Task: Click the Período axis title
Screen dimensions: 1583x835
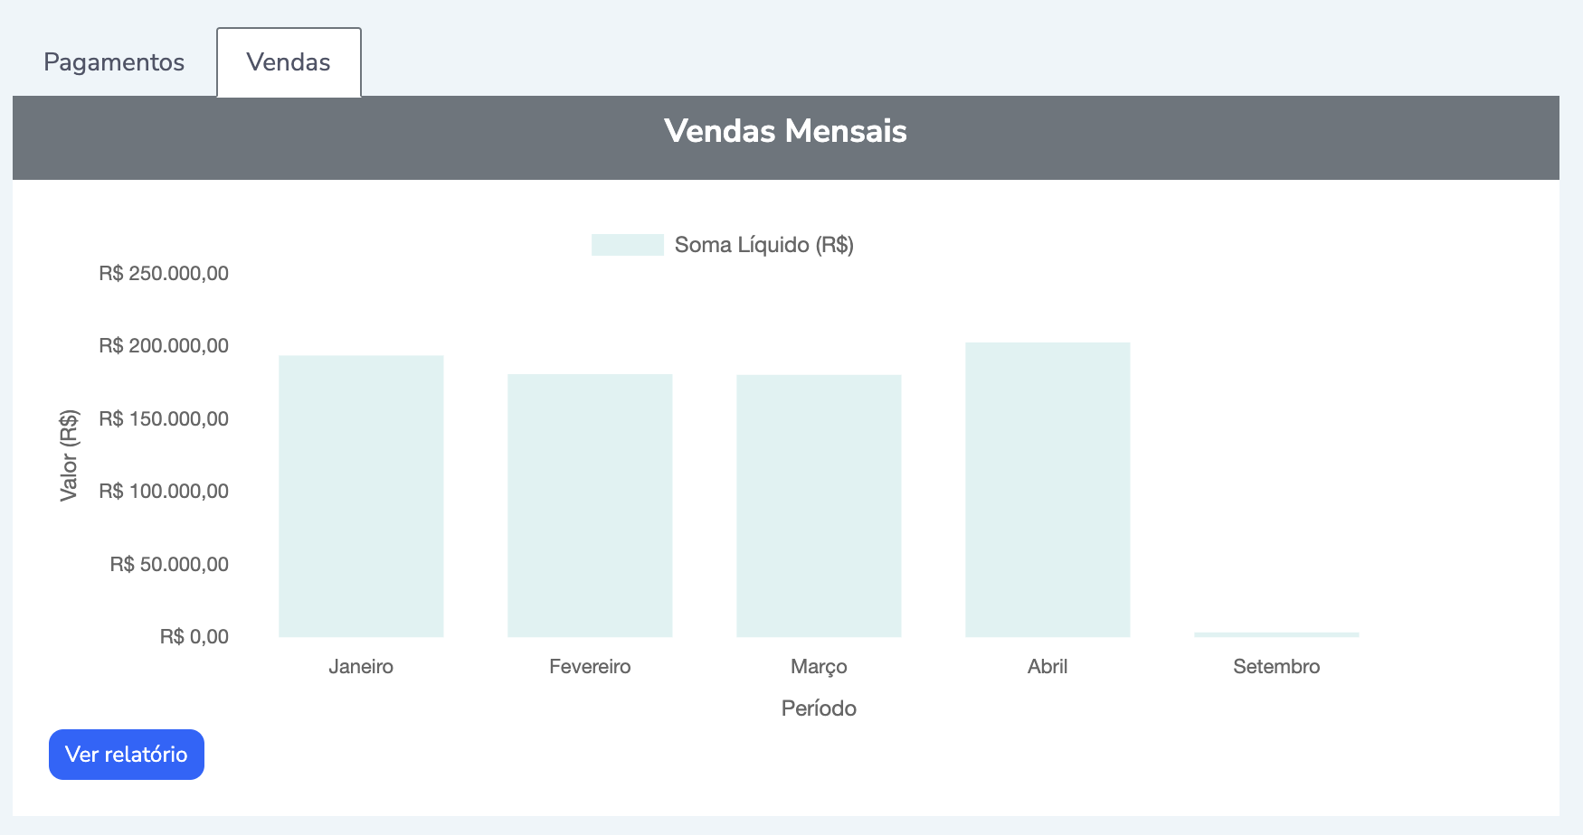Action: click(819, 708)
